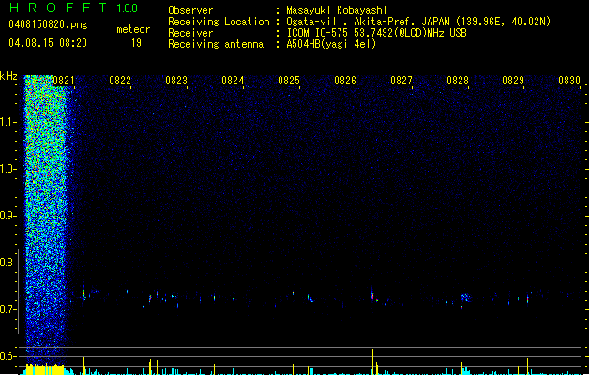Screen dimensions: 590x375
Task: Click the 1.0 kHz frequency tick label
Action: 8,169
